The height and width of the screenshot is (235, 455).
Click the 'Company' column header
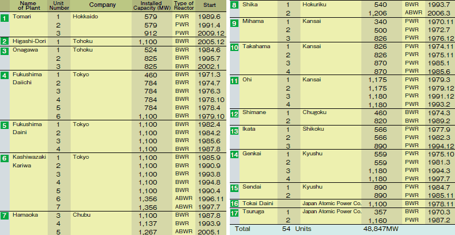tap(102, 5)
